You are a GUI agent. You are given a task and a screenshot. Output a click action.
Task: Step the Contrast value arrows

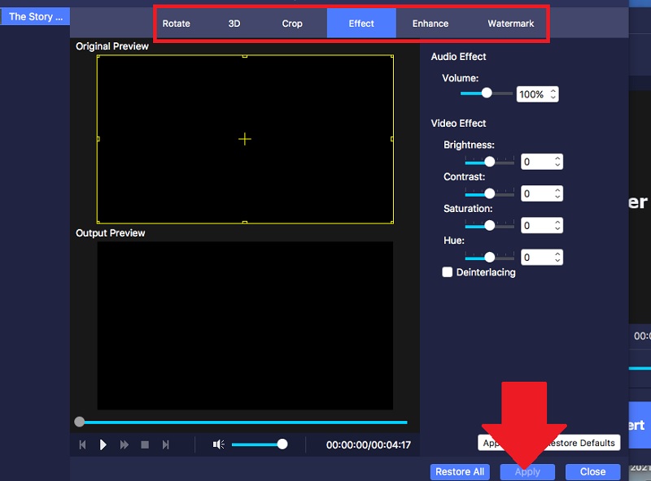[557, 193]
